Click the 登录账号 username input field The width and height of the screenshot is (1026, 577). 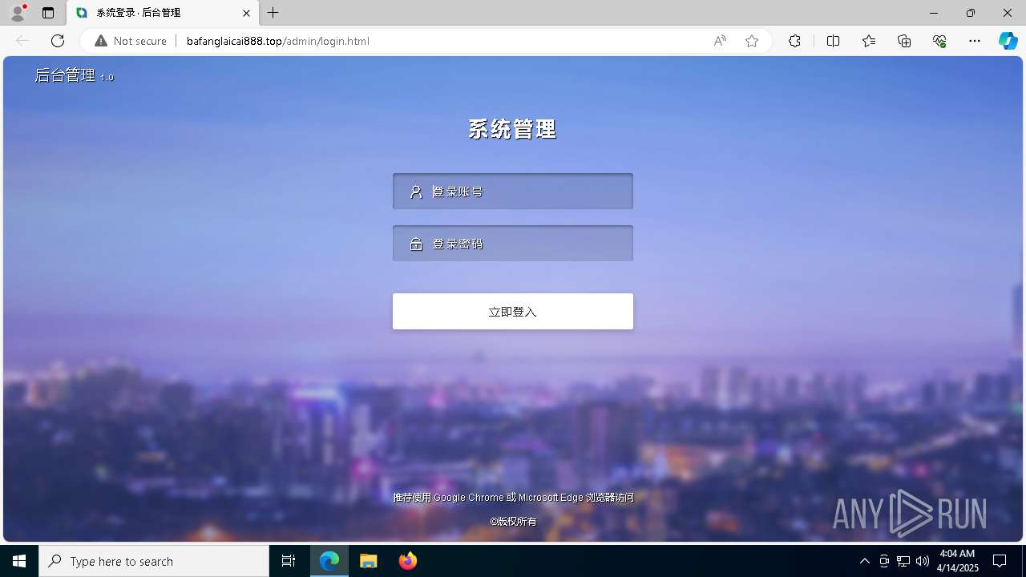[513, 192]
